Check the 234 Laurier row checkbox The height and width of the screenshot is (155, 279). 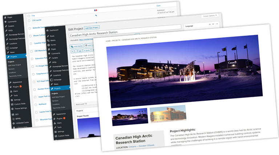(29, 21)
